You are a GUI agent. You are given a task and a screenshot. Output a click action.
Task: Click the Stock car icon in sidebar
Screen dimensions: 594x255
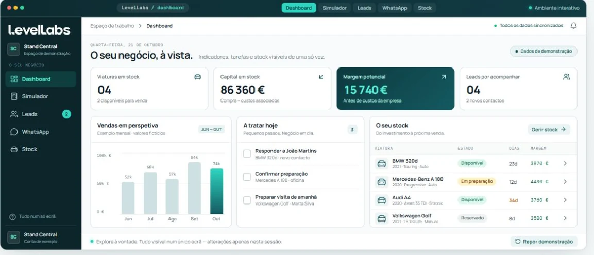click(14, 149)
